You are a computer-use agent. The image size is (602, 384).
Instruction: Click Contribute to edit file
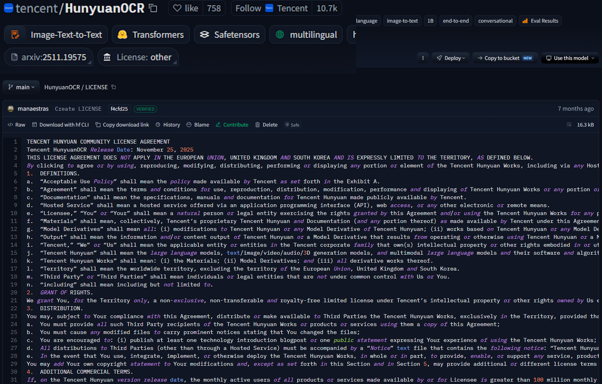pyautogui.click(x=232, y=125)
